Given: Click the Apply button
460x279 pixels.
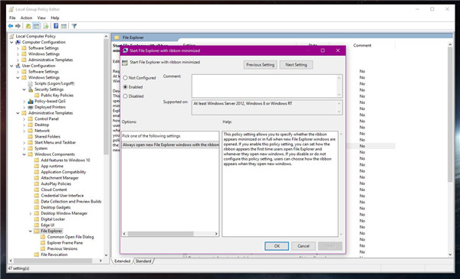Looking at the screenshot, I should pos(330,246).
